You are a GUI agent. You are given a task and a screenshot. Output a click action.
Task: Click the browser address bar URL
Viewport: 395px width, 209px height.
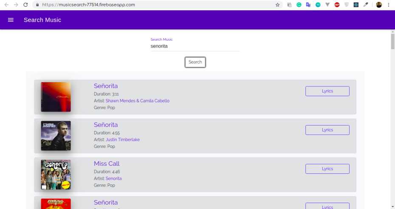coord(88,5)
